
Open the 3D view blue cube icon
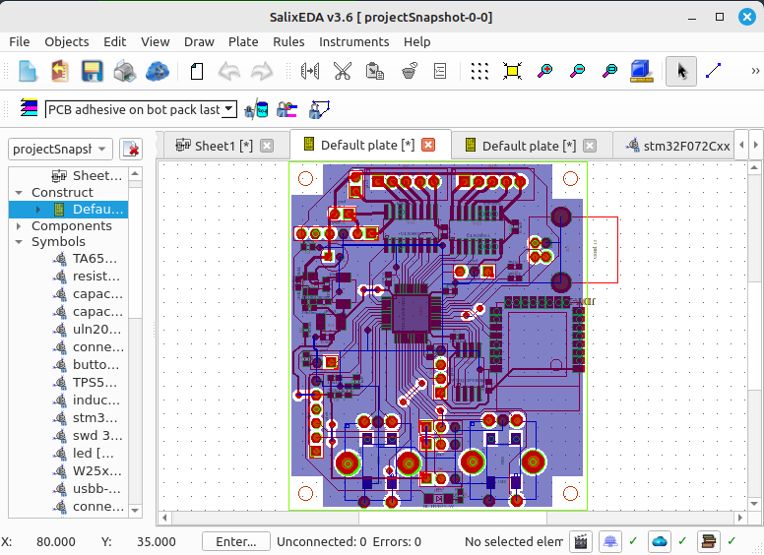click(641, 71)
